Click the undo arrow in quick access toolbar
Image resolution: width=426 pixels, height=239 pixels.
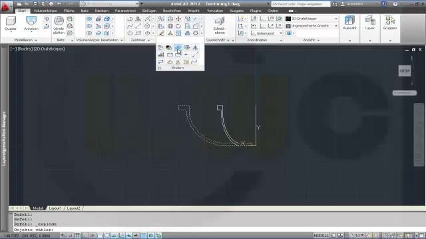[x=59, y=4]
